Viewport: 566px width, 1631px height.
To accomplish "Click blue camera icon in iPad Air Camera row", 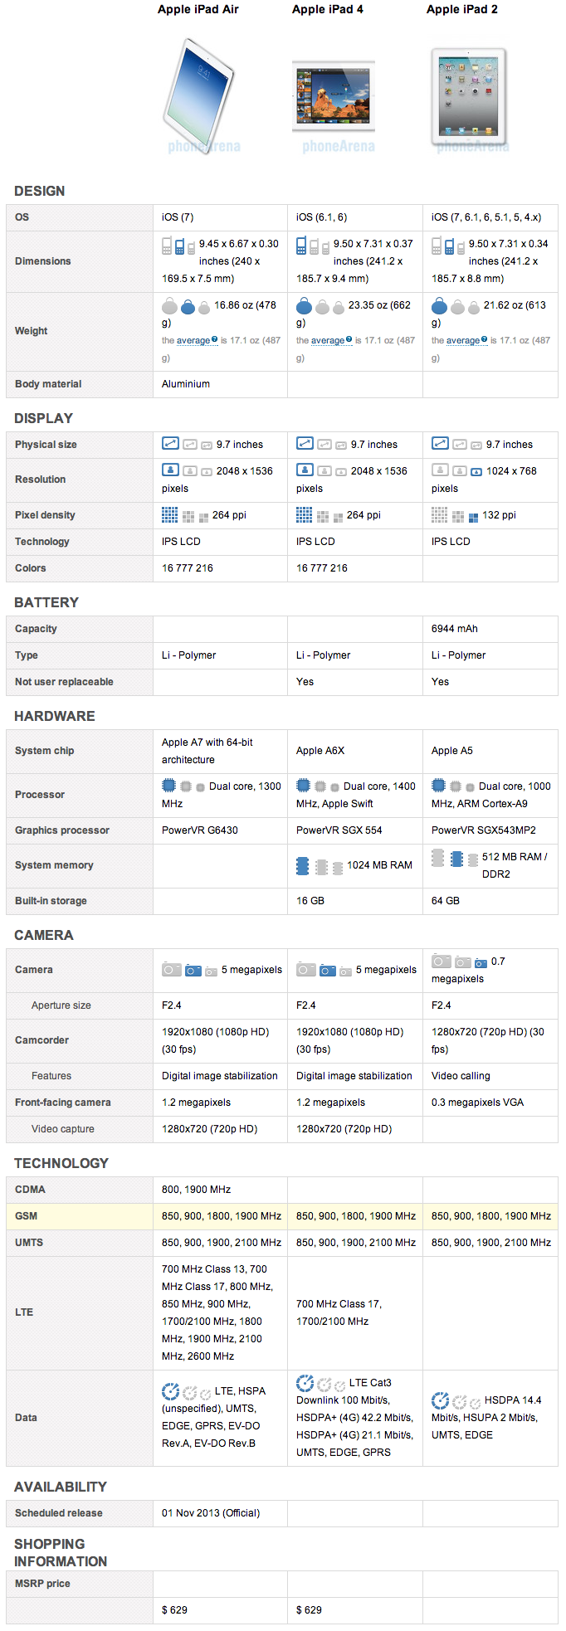I will (193, 970).
